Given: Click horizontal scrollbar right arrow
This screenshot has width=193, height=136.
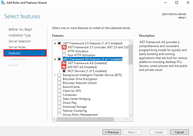Looking at the screenshot, I should coord(126,119).
